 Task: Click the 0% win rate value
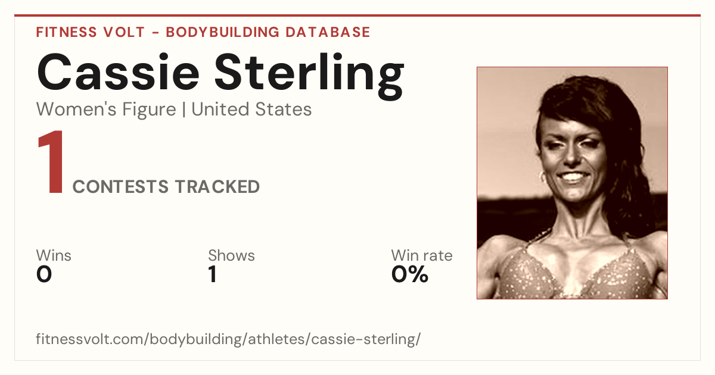click(x=410, y=274)
